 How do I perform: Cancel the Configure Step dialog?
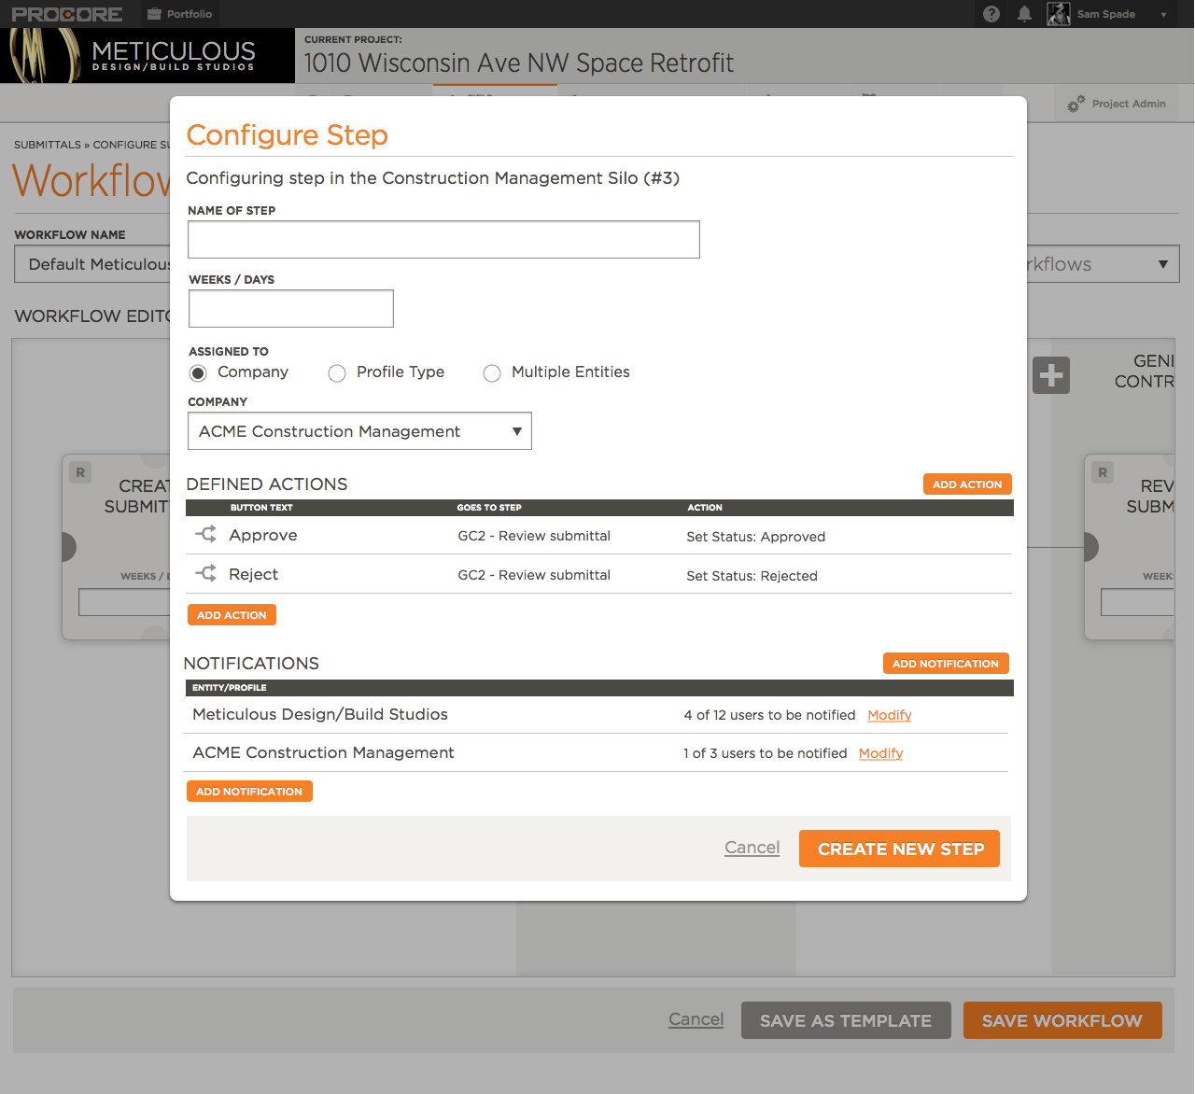coord(752,848)
